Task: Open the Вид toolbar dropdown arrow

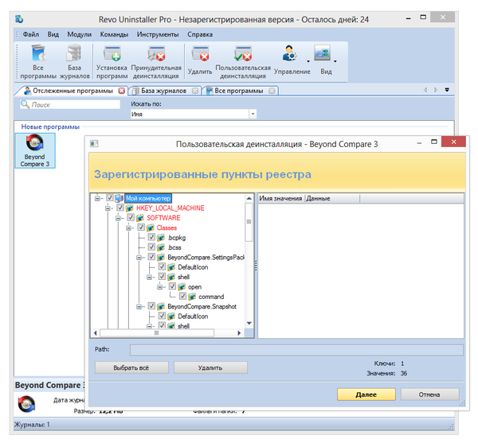Action: coord(335,61)
